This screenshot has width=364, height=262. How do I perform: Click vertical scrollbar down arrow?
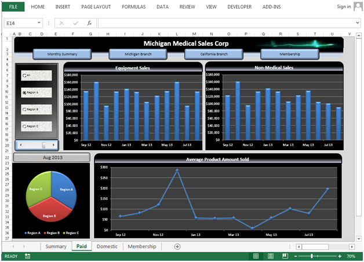coord(359,239)
